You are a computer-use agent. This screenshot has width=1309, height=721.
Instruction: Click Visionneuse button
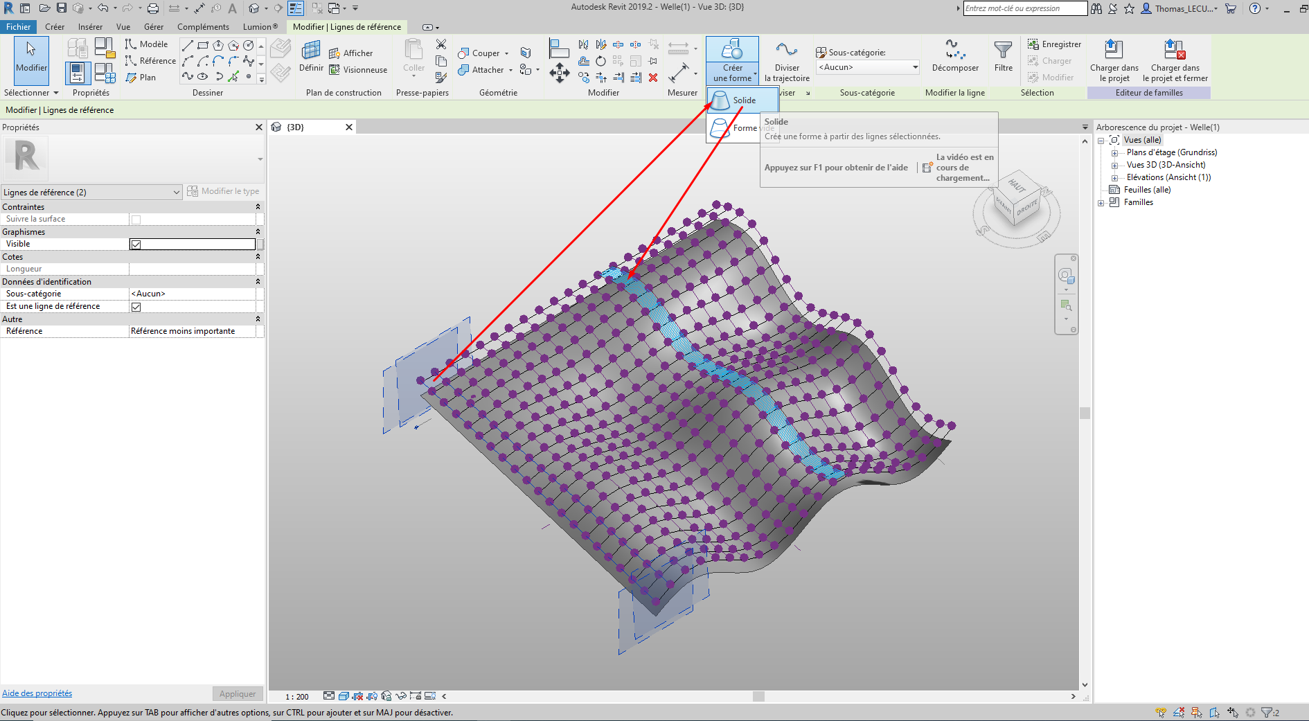click(x=358, y=70)
